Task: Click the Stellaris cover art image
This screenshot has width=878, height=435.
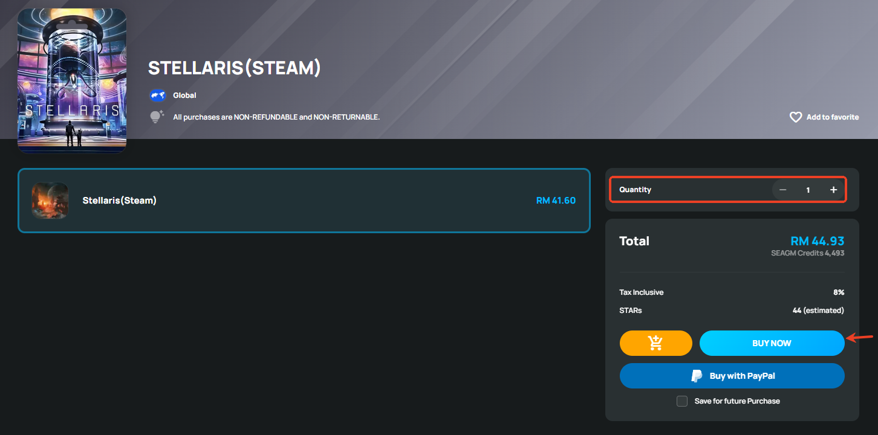Action: pos(72,80)
